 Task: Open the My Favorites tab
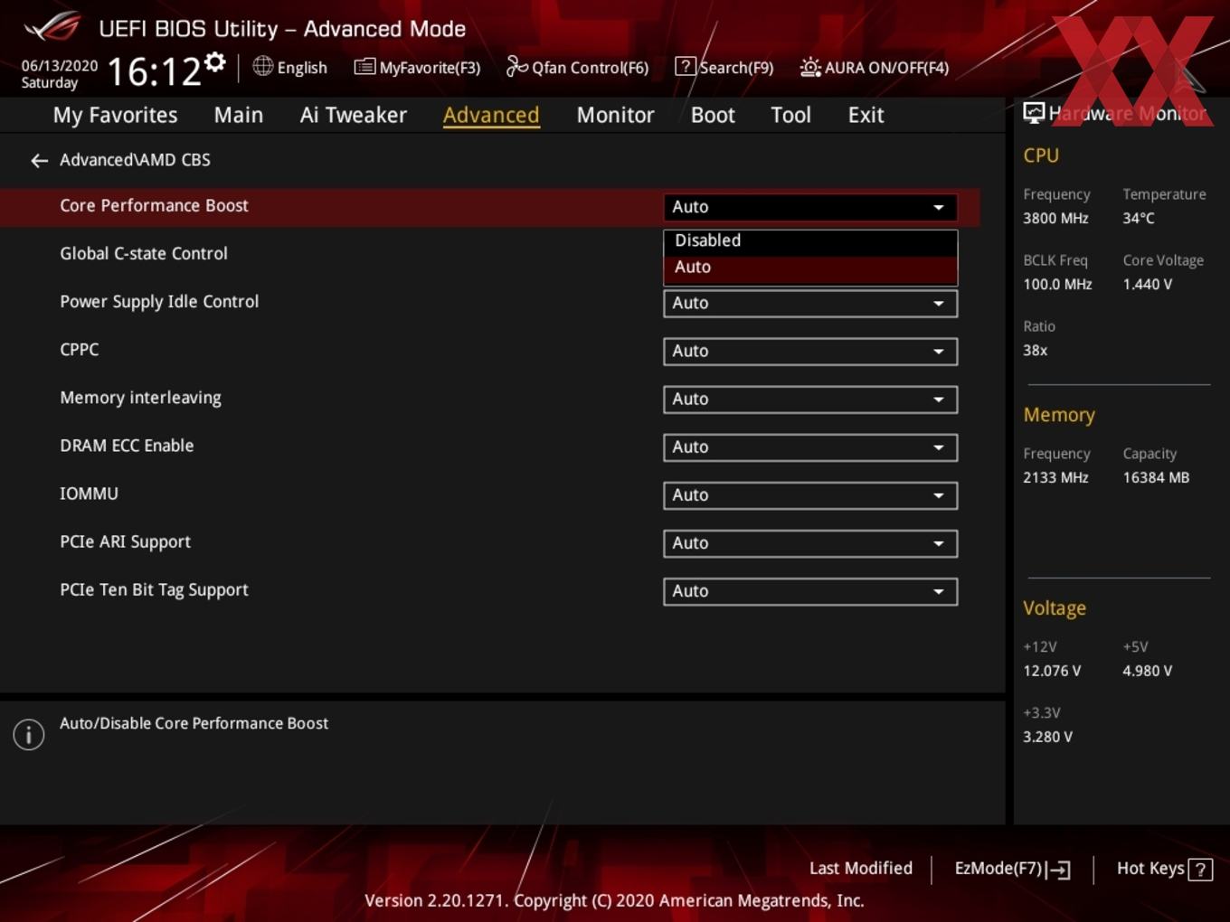coord(115,115)
